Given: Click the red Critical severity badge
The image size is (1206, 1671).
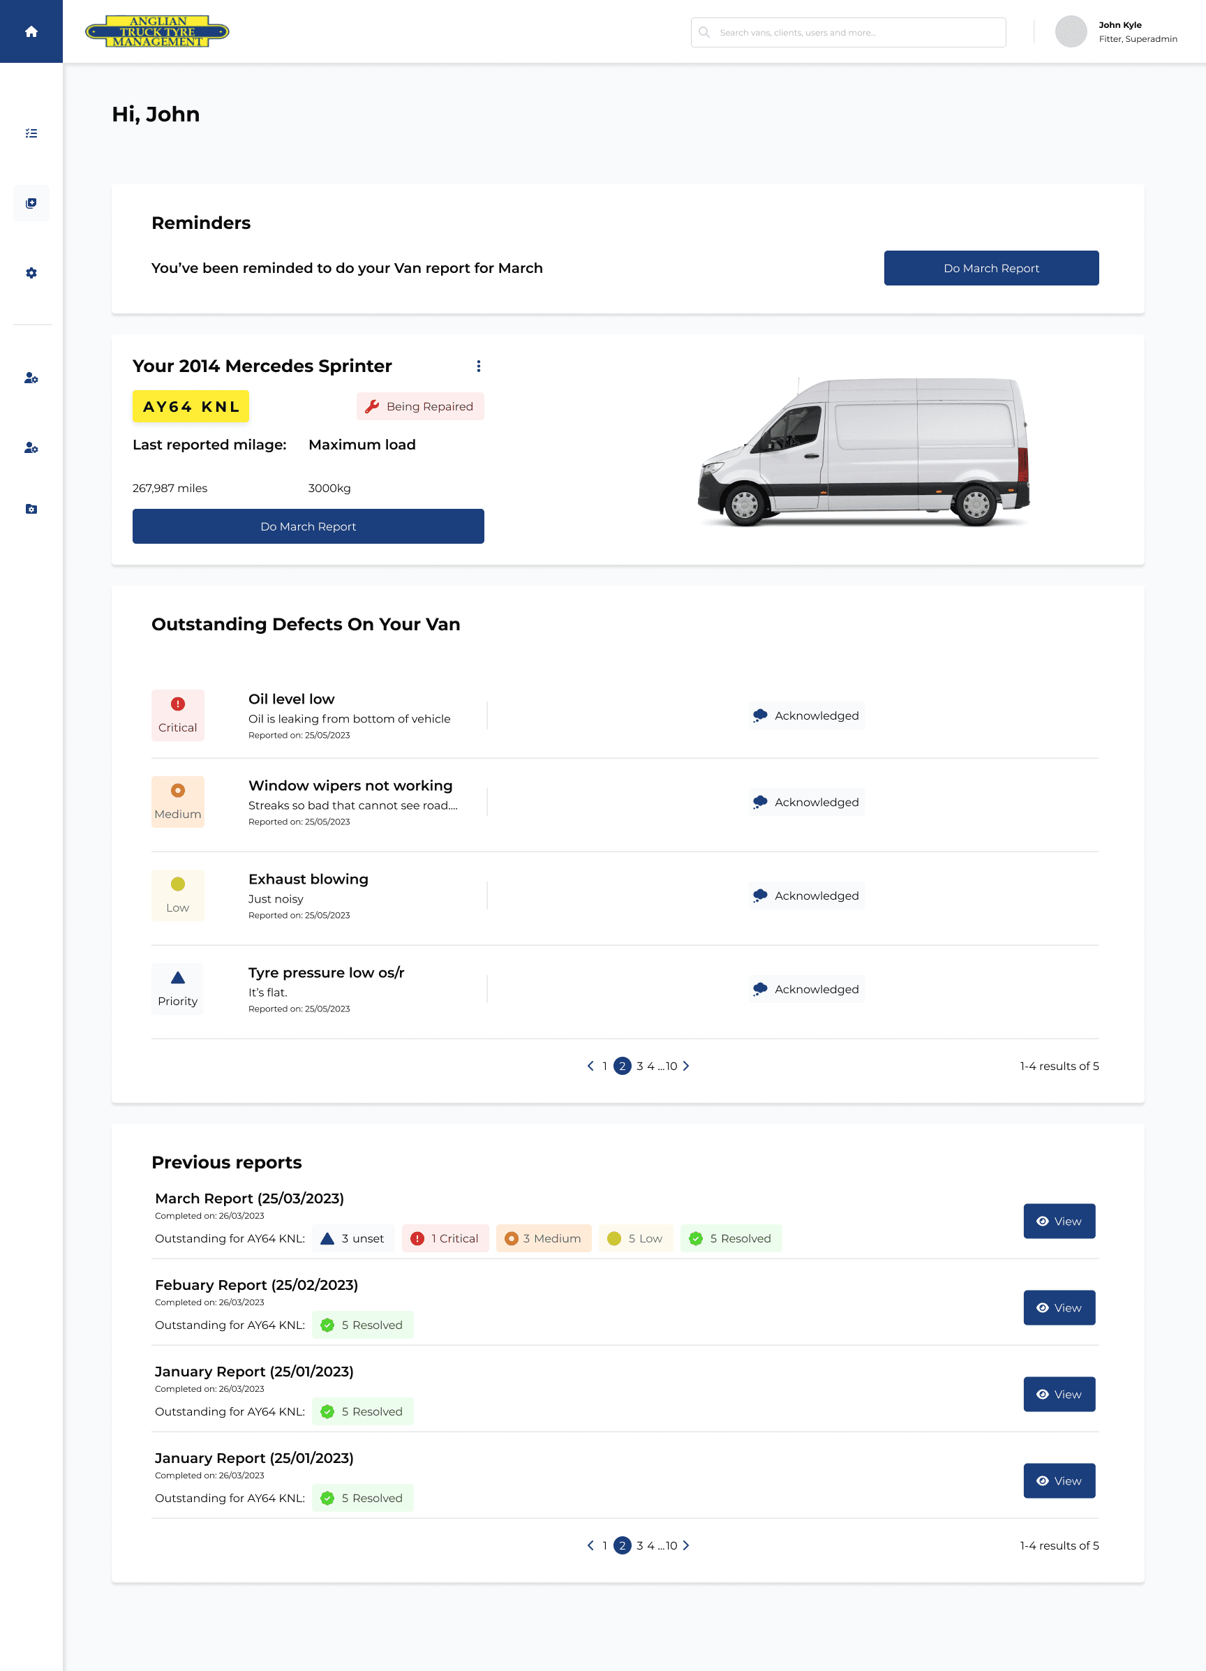Looking at the screenshot, I should coord(177,715).
